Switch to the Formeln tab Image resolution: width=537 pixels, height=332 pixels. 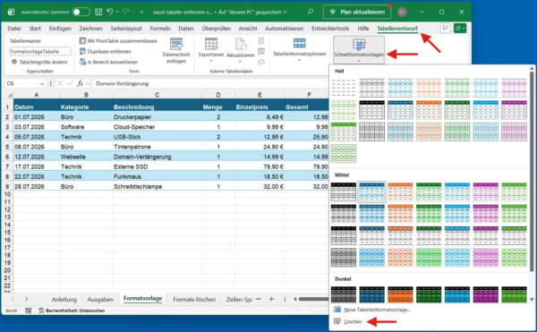point(160,29)
